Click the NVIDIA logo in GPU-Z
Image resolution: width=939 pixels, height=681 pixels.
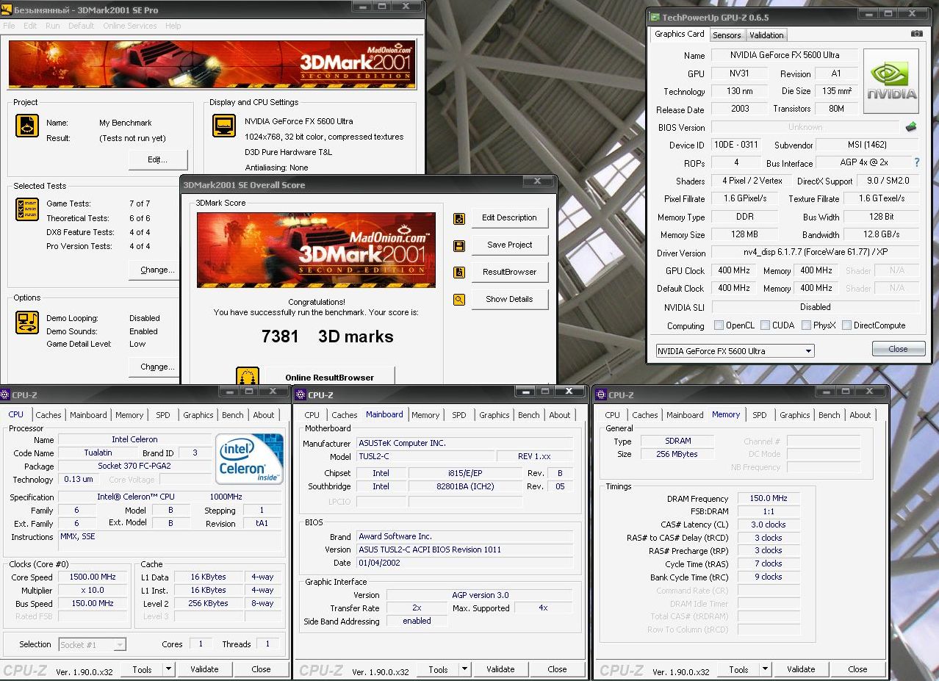pos(891,81)
